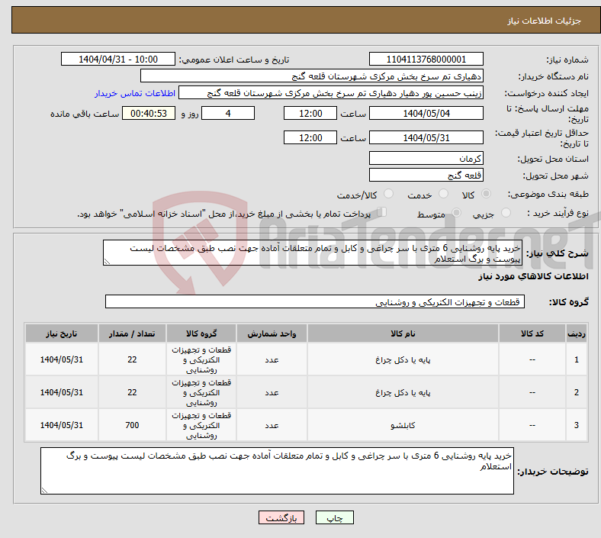The width and height of the screenshot is (601, 538).
Task: Select the کالا radio button
Action: 486,194
